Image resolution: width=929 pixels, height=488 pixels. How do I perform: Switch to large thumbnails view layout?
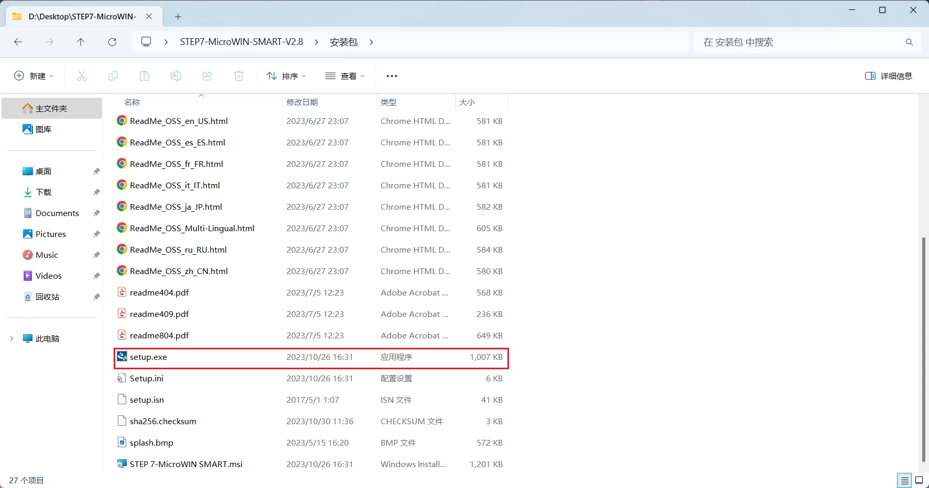(x=919, y=480)
